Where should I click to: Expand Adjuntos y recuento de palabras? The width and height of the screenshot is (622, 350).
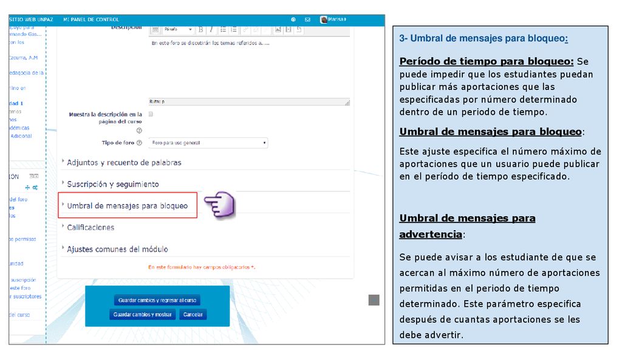[x=124, y=163]
